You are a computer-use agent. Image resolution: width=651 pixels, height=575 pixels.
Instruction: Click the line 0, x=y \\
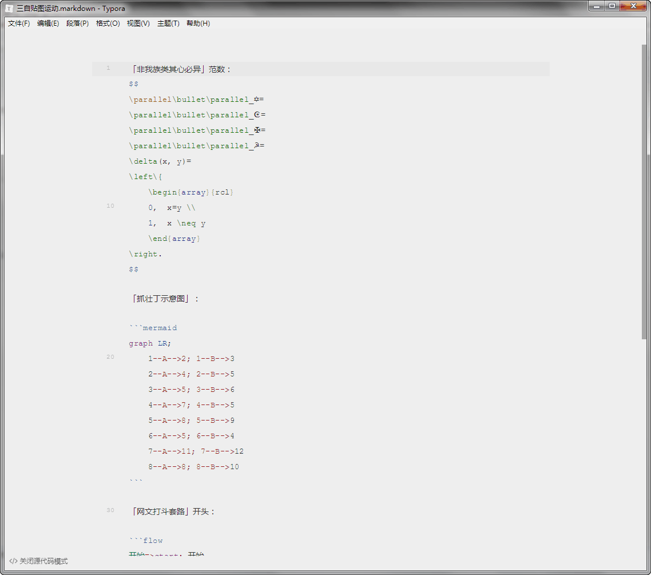point(172,208)
